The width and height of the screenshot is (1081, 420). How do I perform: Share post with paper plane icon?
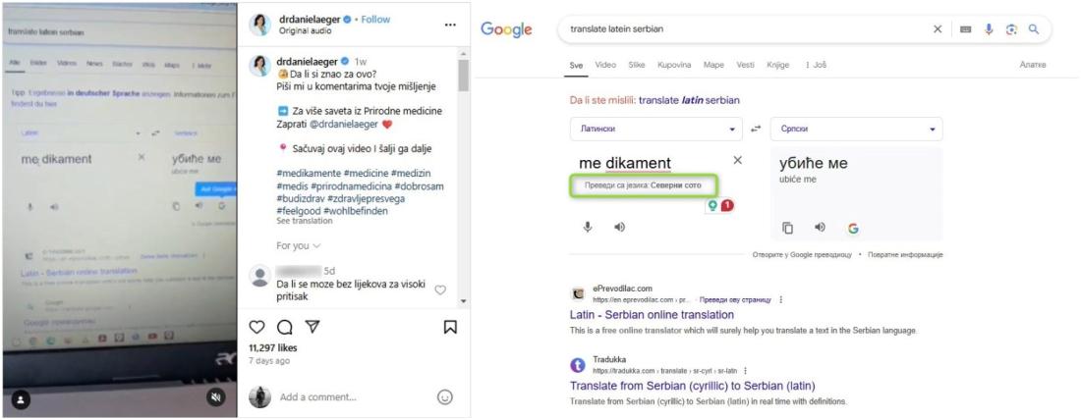coord(313,327)
